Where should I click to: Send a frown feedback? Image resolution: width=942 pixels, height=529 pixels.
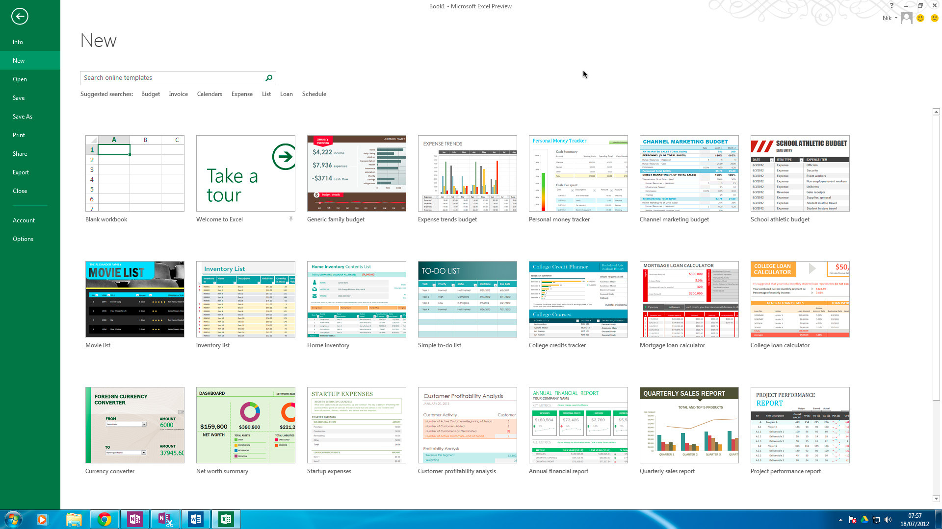coord(934,18)
